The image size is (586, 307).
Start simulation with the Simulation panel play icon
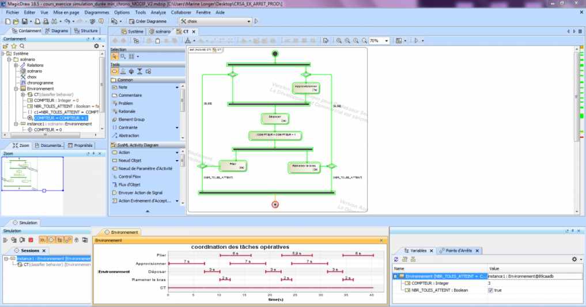5,240
